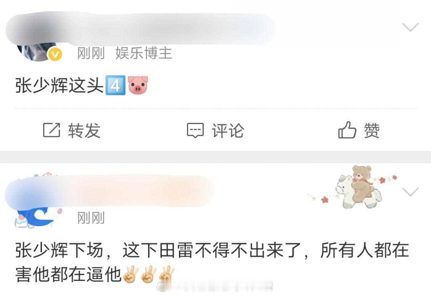Tap the thumbs-up like icon
Screen dimensions: 431x296
point(347,130)
